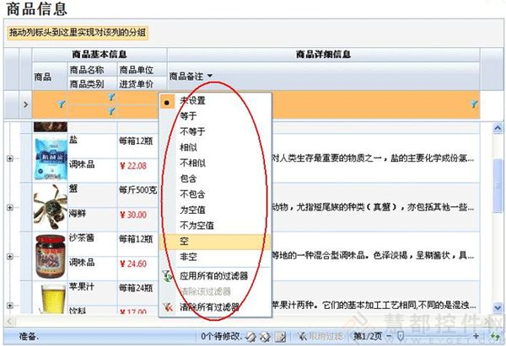Choose 等于 from the filter menu
The width and height of the screenshot is (506, 346).
[189, 116]
